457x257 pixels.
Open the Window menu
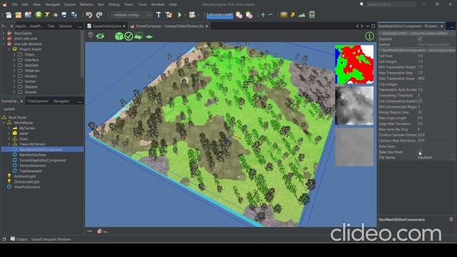[x=158, y=4]
